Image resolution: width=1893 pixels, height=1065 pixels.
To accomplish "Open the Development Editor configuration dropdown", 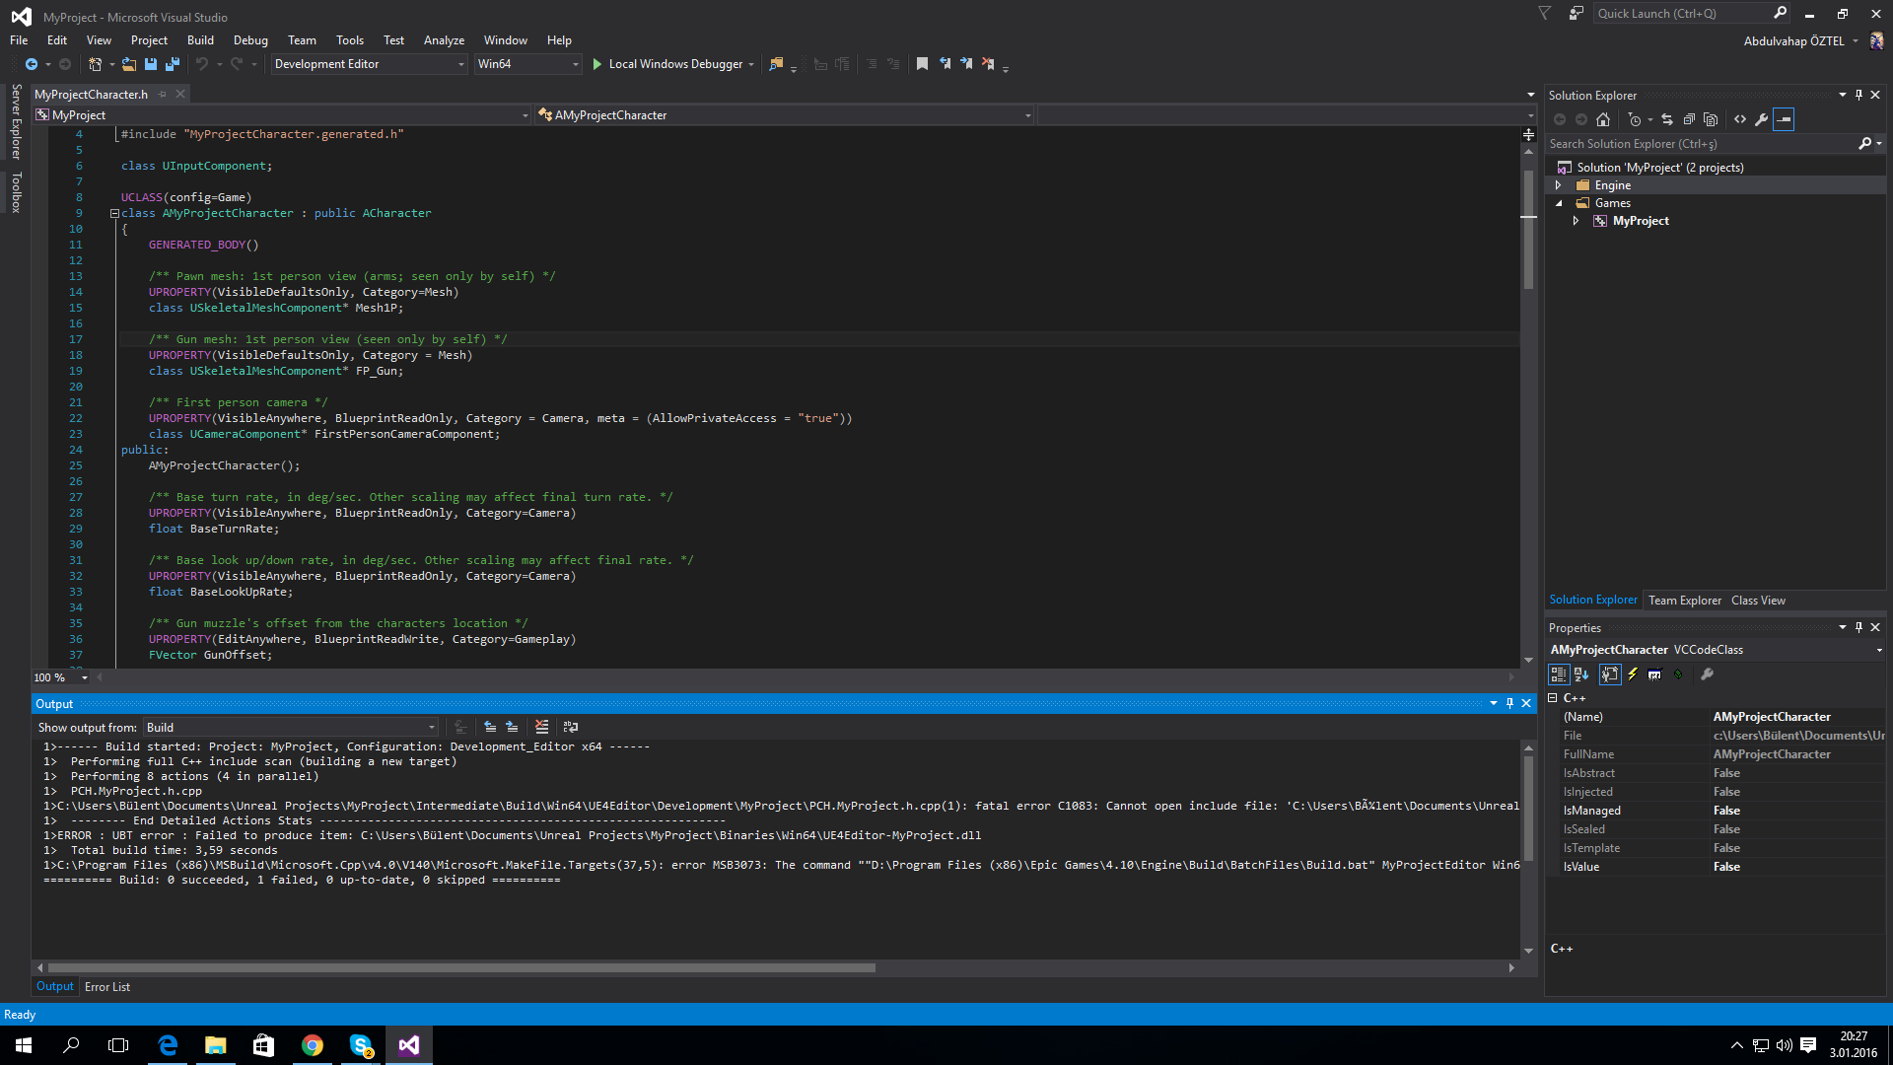I will [369, 64].
